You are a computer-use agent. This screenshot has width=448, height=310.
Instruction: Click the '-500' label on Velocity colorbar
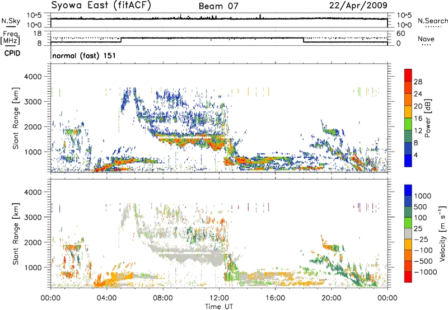(x=424, y=261)
